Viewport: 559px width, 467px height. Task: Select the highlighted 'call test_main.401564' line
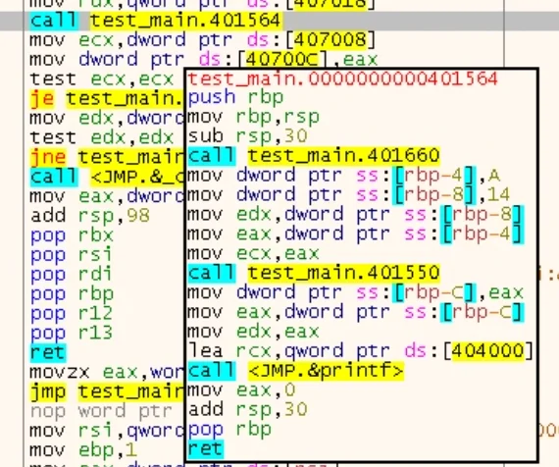pyautogui.click(x=156, y=21)
